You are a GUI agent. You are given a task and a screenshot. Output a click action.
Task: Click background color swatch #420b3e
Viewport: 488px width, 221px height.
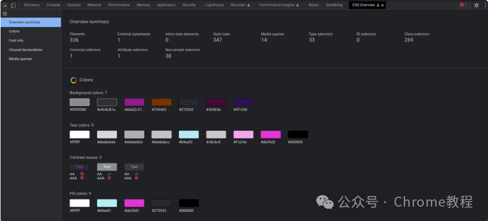point(216,102)
